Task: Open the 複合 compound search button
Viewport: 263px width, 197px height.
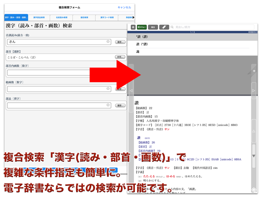Action: tap(153, 27)
